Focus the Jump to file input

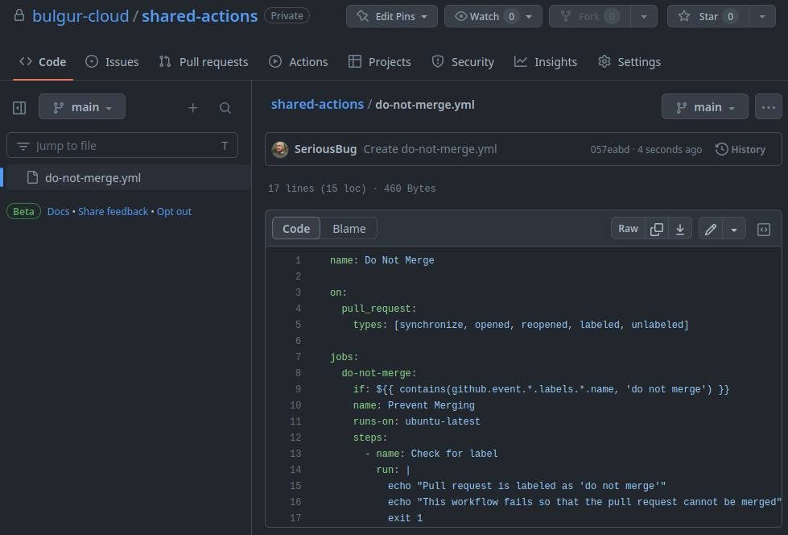pos(122,146)
